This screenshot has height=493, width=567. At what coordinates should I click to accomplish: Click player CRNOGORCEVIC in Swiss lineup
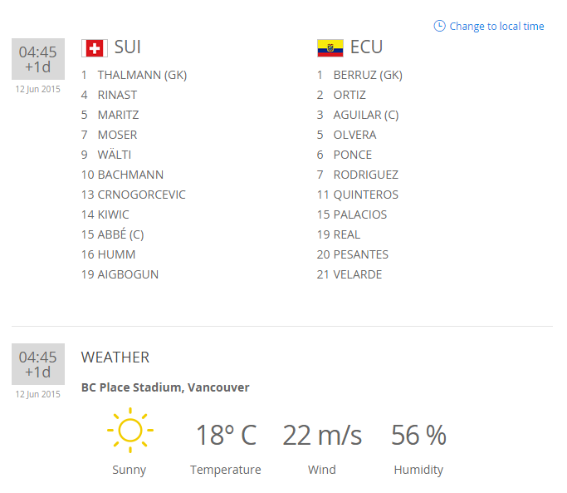coord(142,195)
